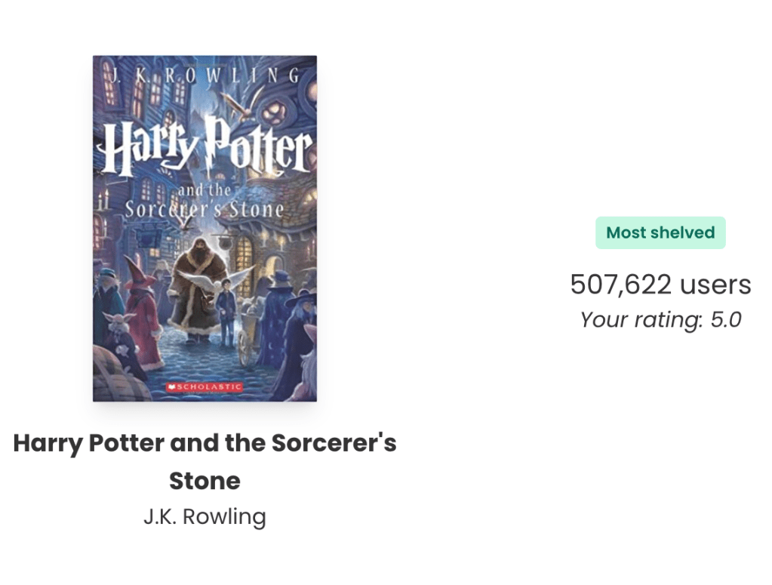Open the Harry Potter and the Sorcerer's title link

point(205,442)
